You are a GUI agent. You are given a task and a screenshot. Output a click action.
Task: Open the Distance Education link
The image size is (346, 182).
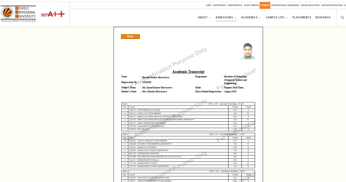pyautogui.click(x=332, y=5)
